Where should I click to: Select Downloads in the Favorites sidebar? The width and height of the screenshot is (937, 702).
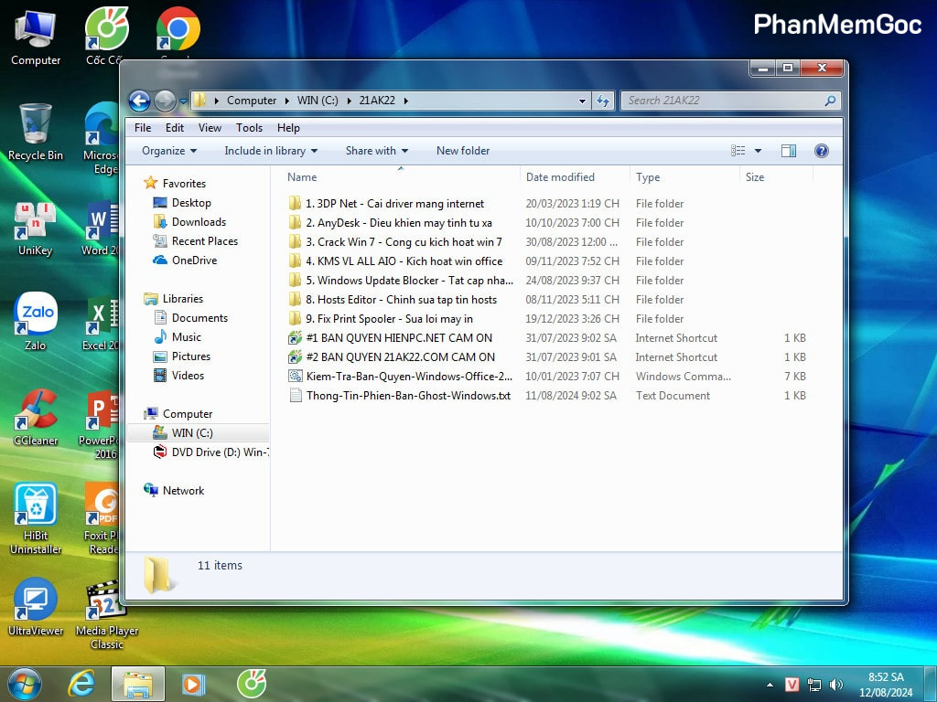199,222
